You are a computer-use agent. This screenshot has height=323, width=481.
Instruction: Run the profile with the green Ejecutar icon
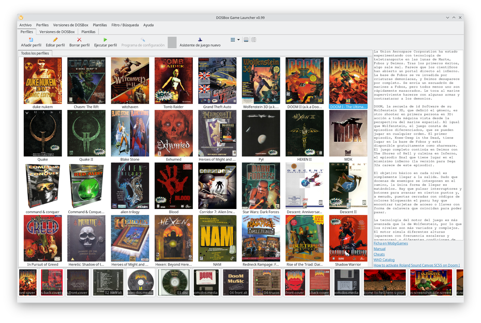click(105, 39)
